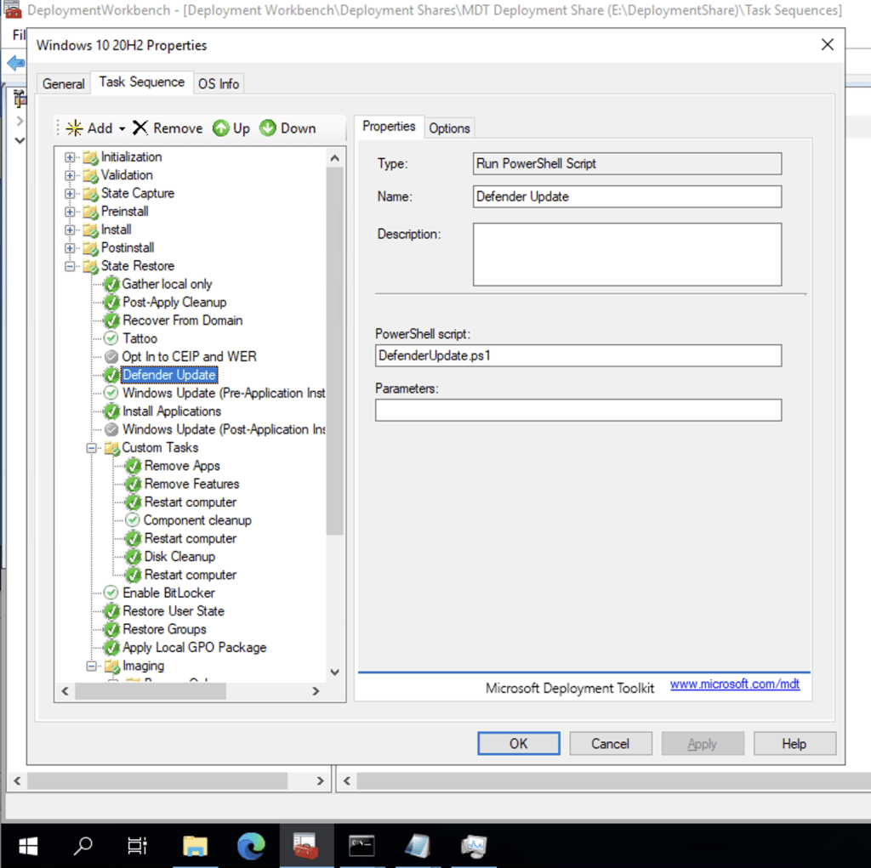The height and width of the screenshot is (868, 871).
Task: Switch to the Options tab
Action: pyautogui.click(x=449, y=128)
